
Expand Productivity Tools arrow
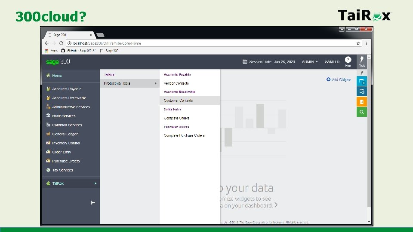pyautogui.click(x=155, y=83)
